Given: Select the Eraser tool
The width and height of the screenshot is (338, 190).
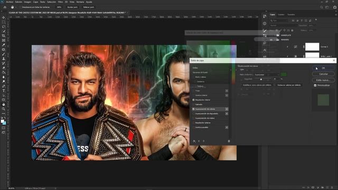Looking at the screenshot, I should pos(4,68).
